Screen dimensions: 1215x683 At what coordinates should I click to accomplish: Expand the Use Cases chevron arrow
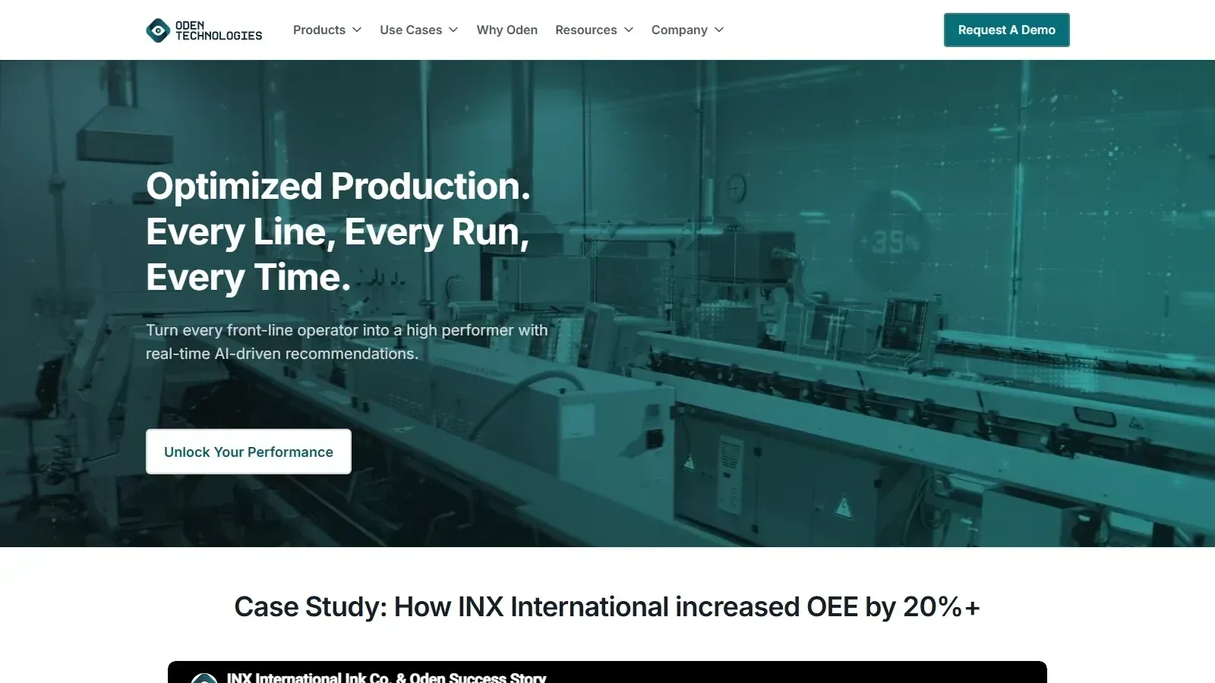pos(453,30)
